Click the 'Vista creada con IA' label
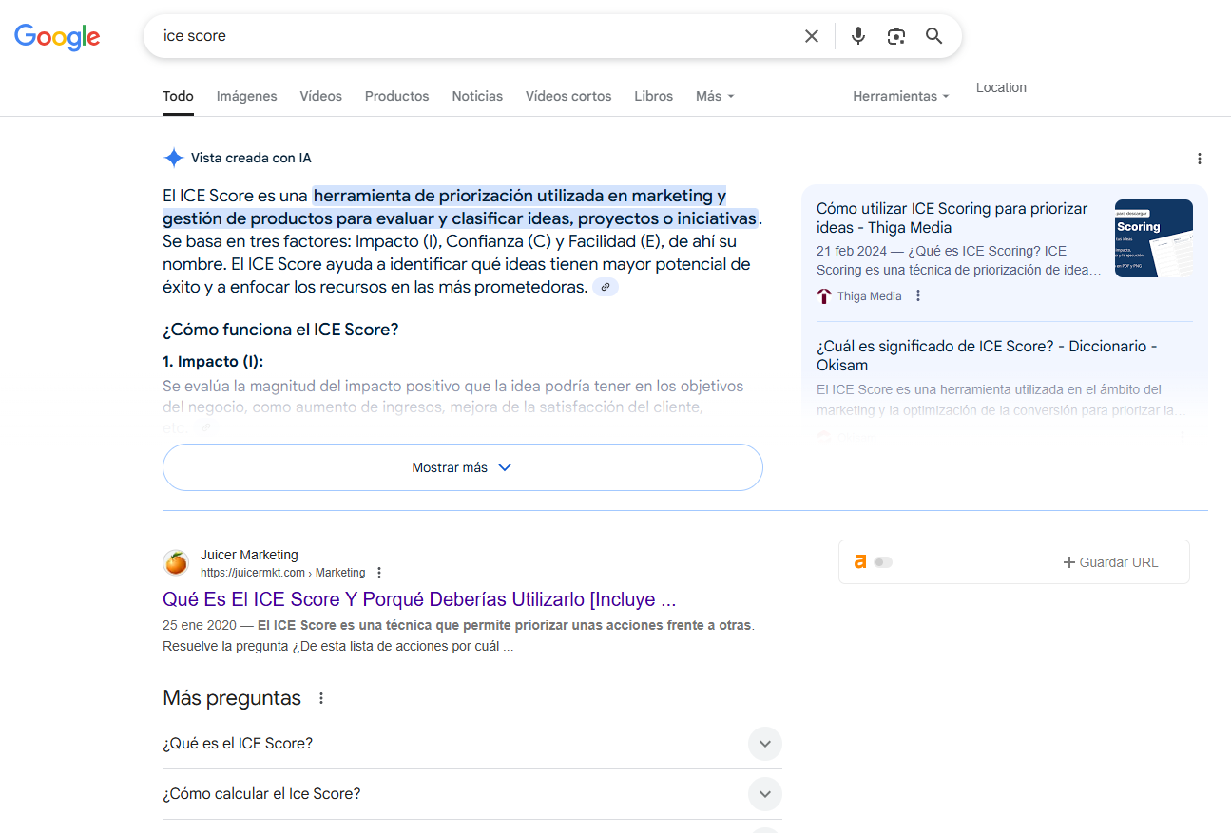 (251, 159)
